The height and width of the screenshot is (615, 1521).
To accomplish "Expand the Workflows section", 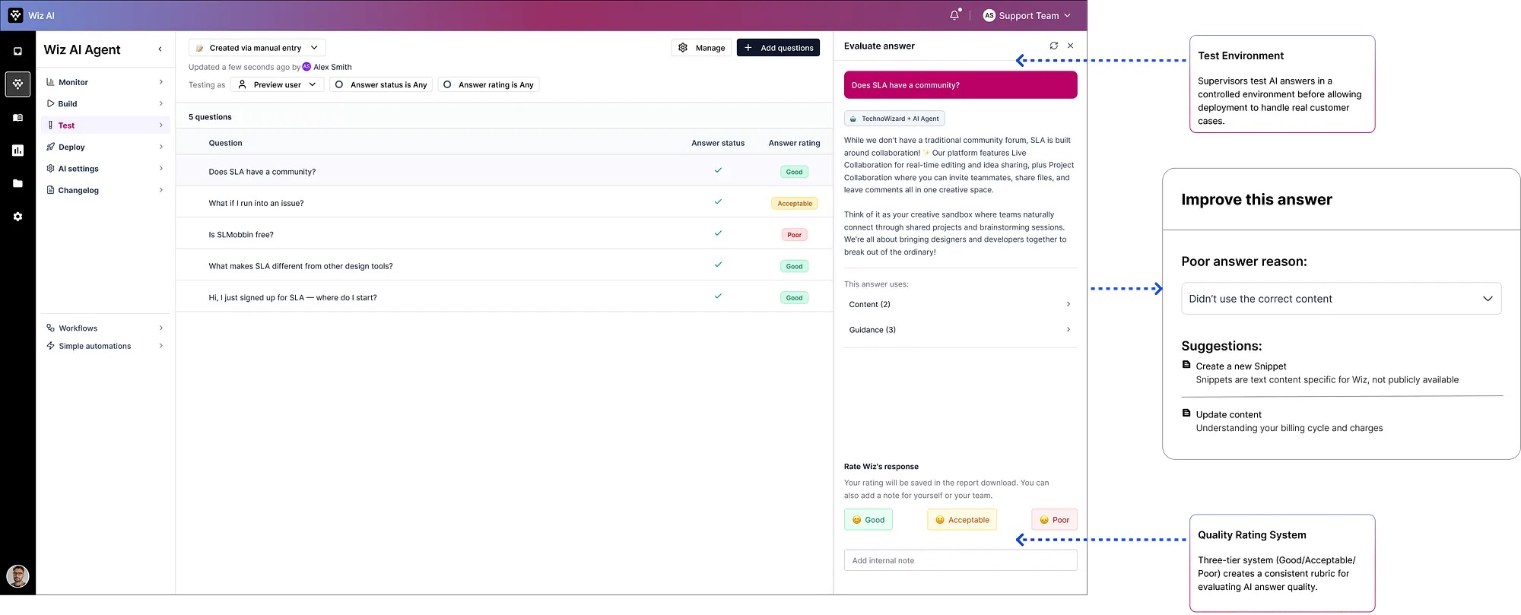I will pyautogui.click(x=105, y=328).
